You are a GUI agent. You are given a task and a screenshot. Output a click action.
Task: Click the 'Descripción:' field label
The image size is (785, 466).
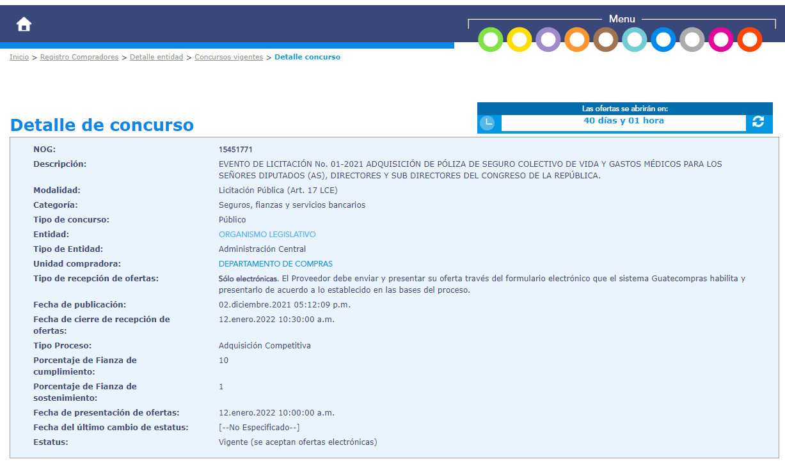[x=59, y=164]
